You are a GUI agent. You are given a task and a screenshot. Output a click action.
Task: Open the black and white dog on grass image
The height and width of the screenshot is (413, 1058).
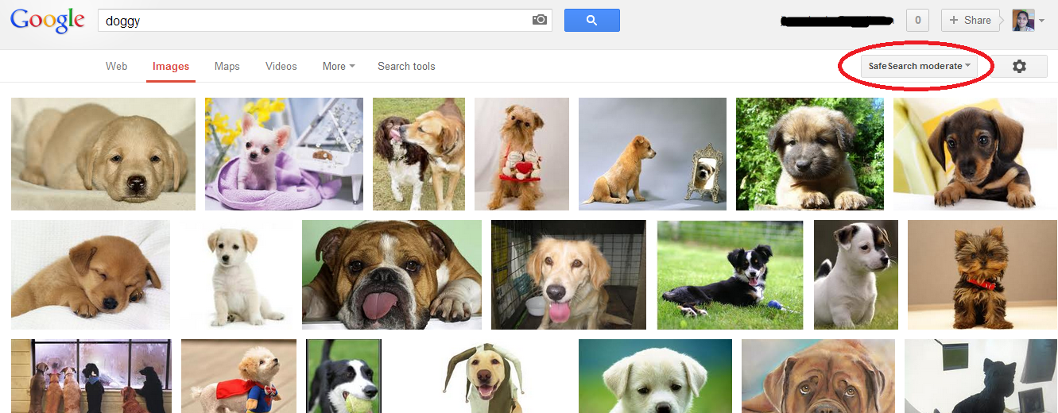731,275
